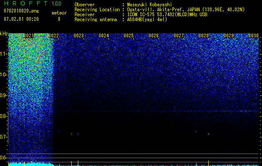This screenshot has width=262, height=166.
Task: Select the 0029 time marker
Action: tap(229, 36)
